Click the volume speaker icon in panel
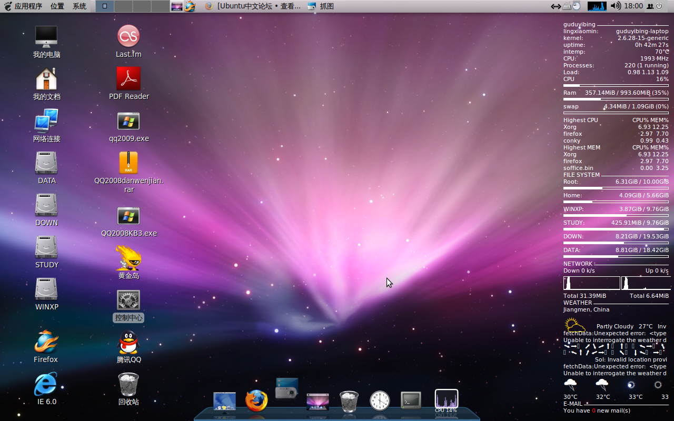Viewport: 674px width, 421px height. click(616, 6)
